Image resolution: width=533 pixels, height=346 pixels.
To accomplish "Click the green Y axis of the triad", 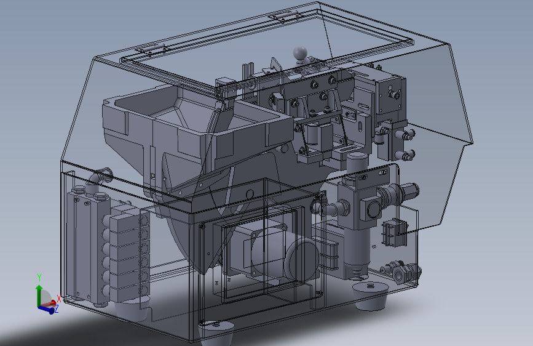I will pos(39,295).
